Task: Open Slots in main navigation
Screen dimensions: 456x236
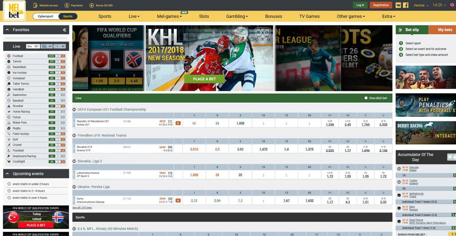Action: (x=204, y=16)
